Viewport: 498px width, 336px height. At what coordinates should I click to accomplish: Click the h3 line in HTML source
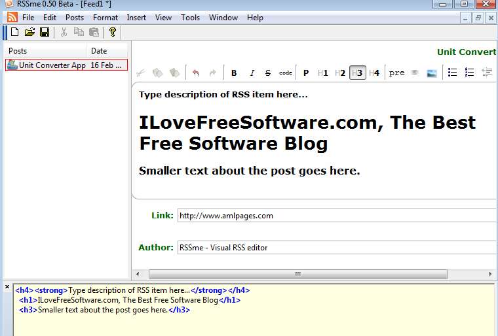pyautogui.click(x=104, y=310)
